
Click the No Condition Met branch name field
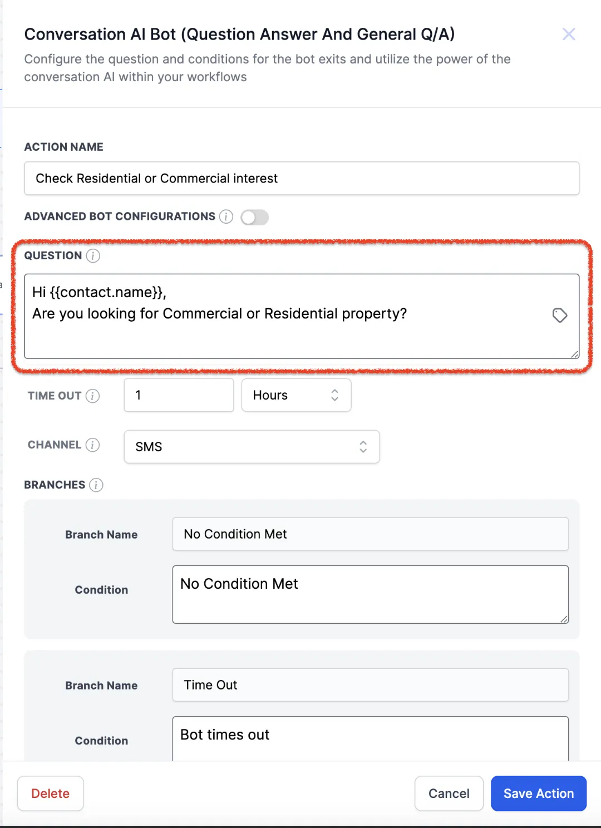click(x=370, y=534)
